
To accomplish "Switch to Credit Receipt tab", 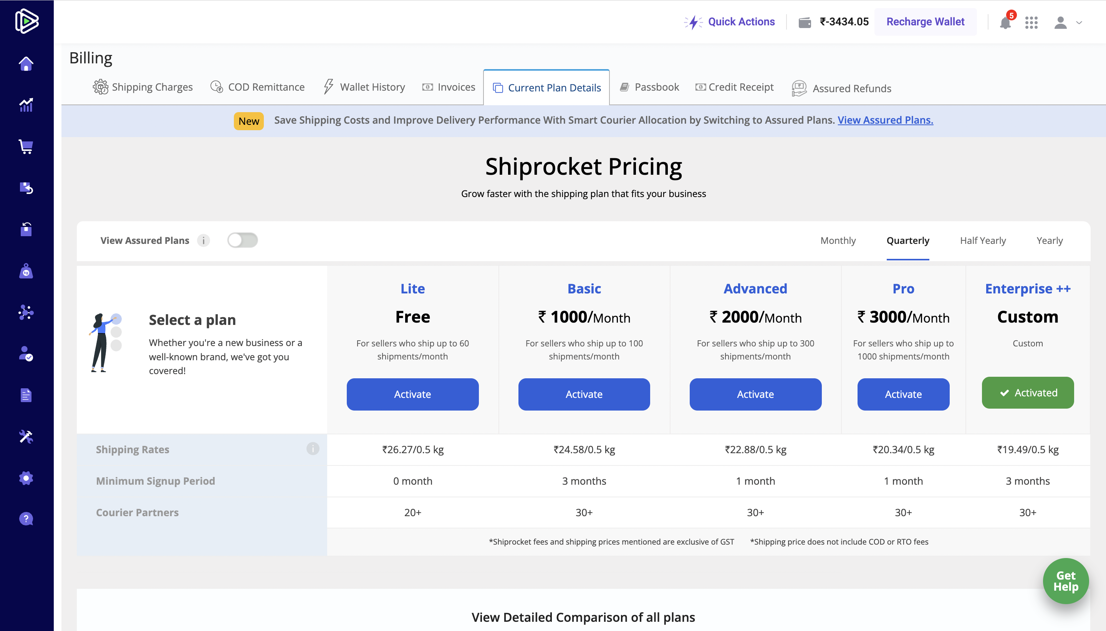I will 734,87.
